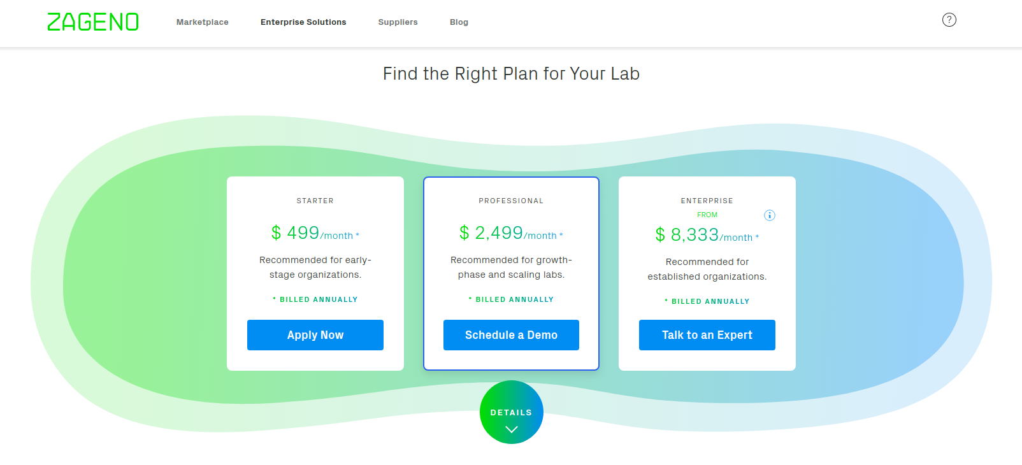Viewport: 1022px width, 465px height.
Task: Click the Apply Now button
Action: (x=315, y=335)
